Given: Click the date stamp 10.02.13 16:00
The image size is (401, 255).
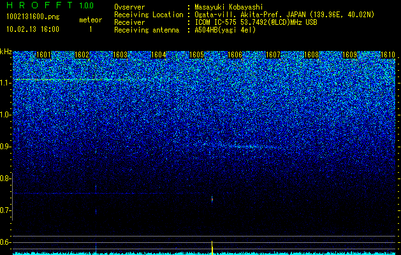Looking at the screenshot, I should tap(33, 29).
